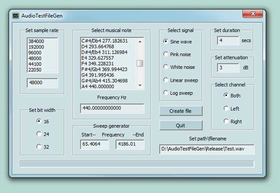The width and height of the screenshot is (280, 193).
Task: Click the note list scroll up arrow
Action: [140, 42]
